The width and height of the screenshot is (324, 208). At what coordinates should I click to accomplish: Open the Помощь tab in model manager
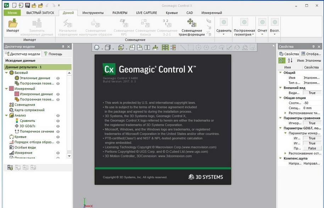(x=53, y=54)
